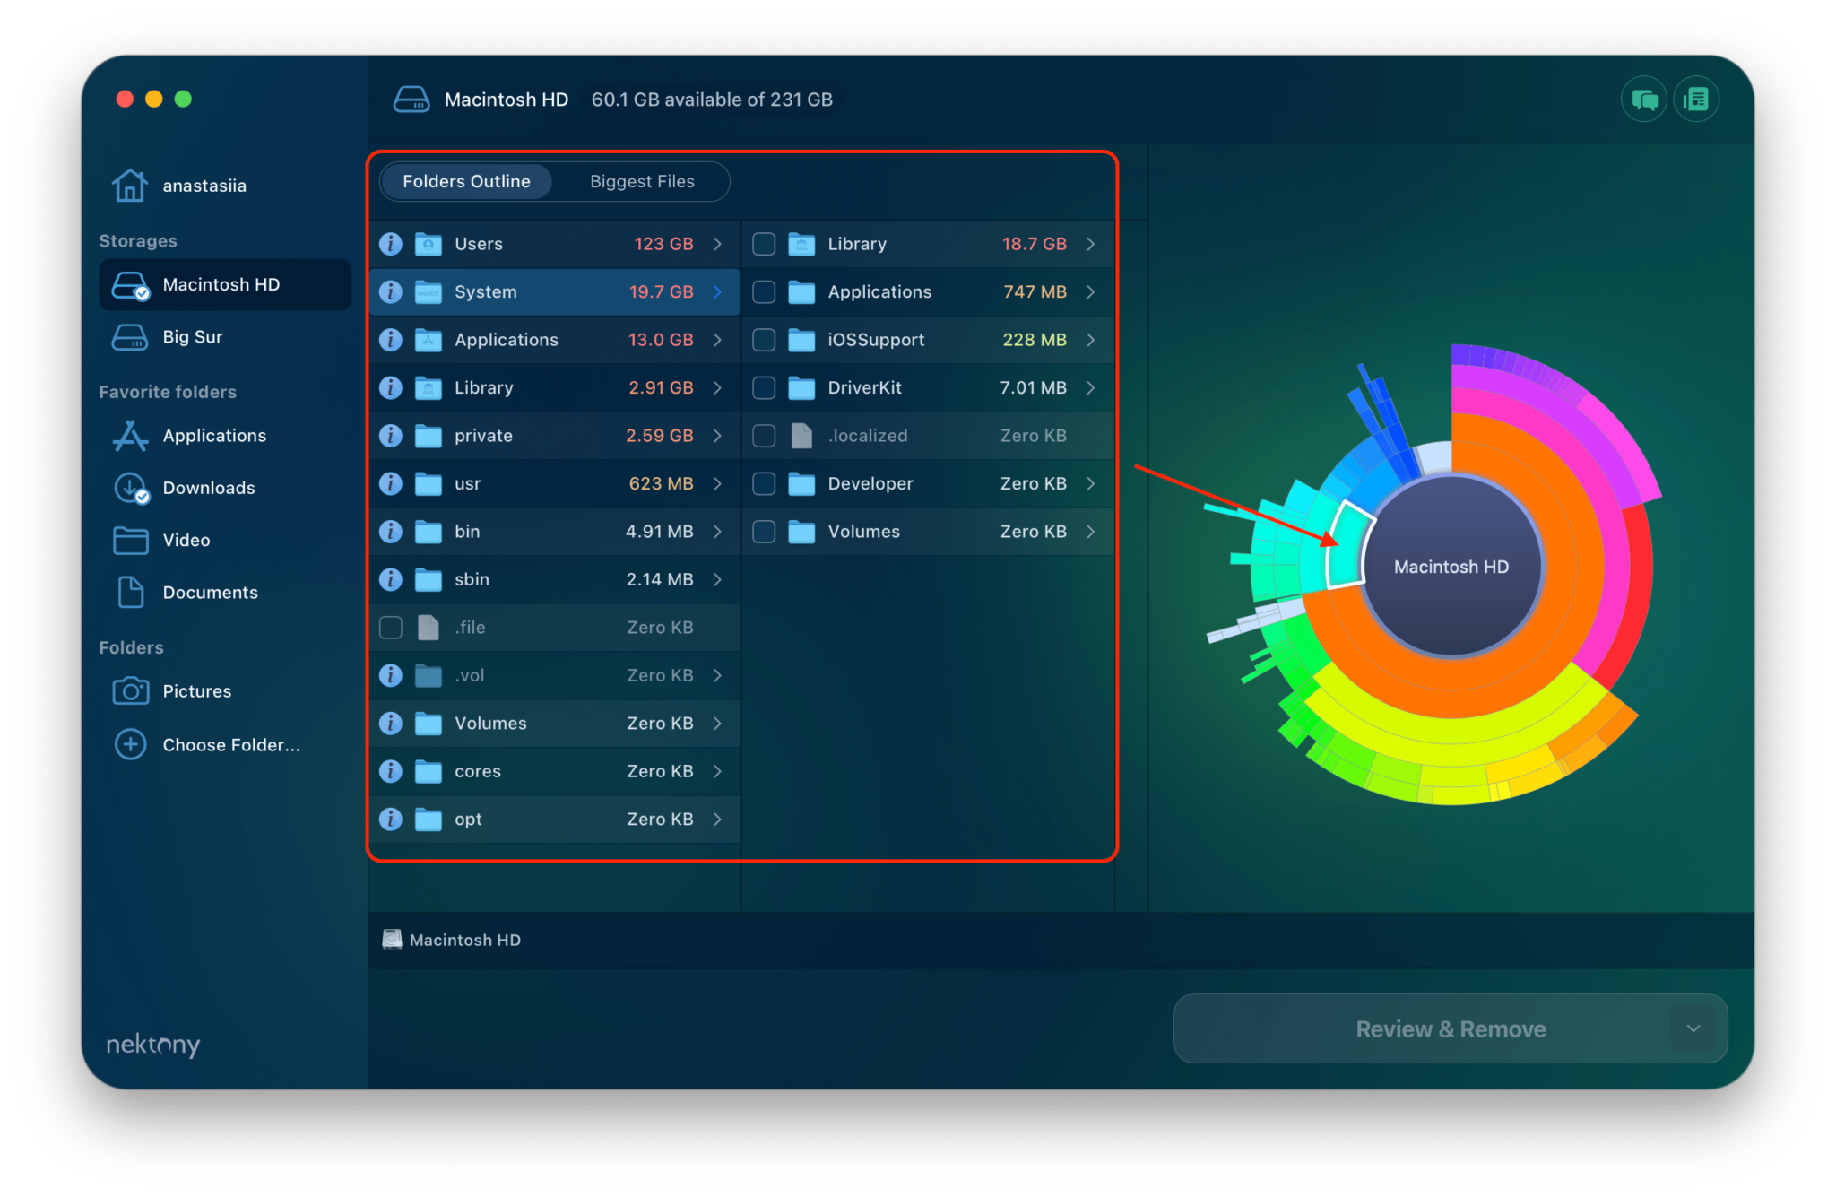Viewport: 1836px width, 1197px height.
Task: Switch to the Biggest Files tab
Action: pos(642,181)
